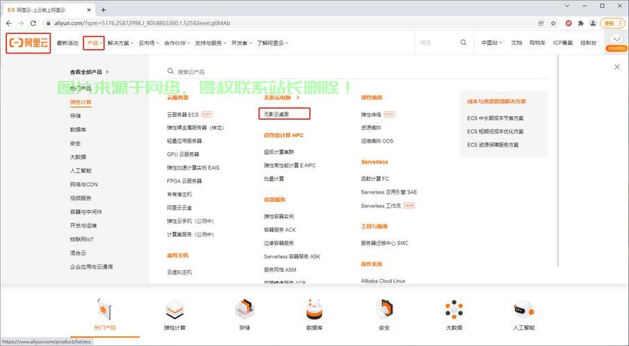Expand the 解决方案 menu
The image size is (629, 346).
(x=121, y=43)
